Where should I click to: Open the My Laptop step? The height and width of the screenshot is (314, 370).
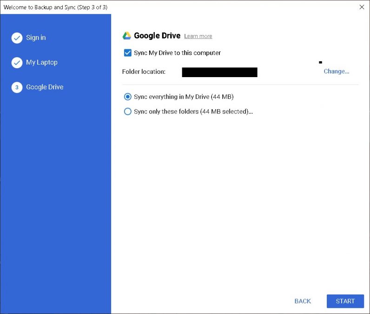42,62
